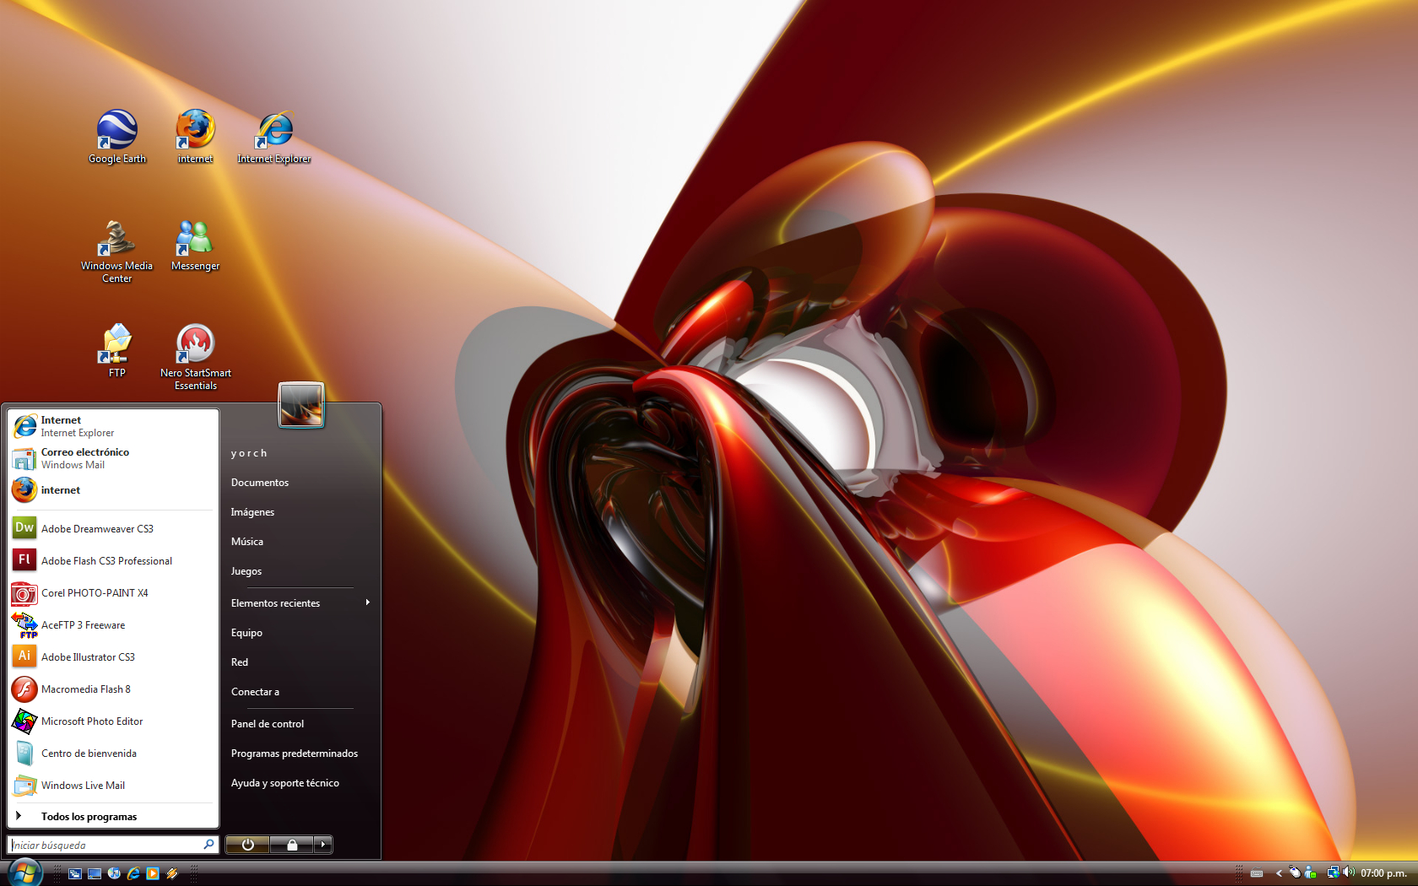The height and width of the screenshot is (886, 1418).
Task: Click the search magnifier icon
Action: pos(208,844)
